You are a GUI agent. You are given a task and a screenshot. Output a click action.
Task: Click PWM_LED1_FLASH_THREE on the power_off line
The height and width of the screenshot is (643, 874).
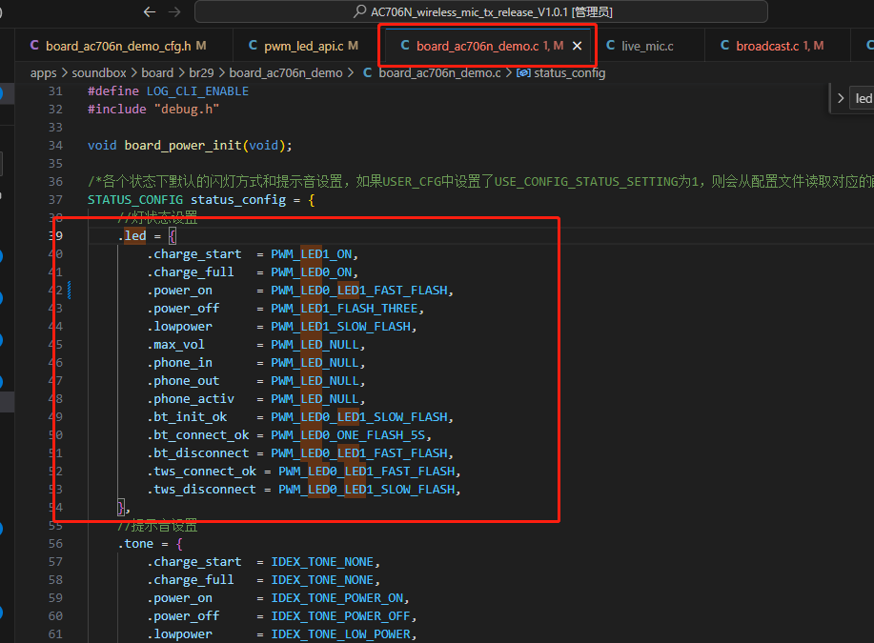pyautogui.click(x=344, y=308)
